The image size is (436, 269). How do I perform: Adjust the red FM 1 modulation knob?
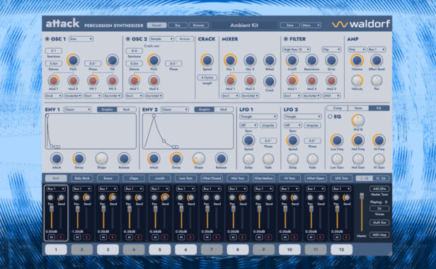(x=93, y=81)
